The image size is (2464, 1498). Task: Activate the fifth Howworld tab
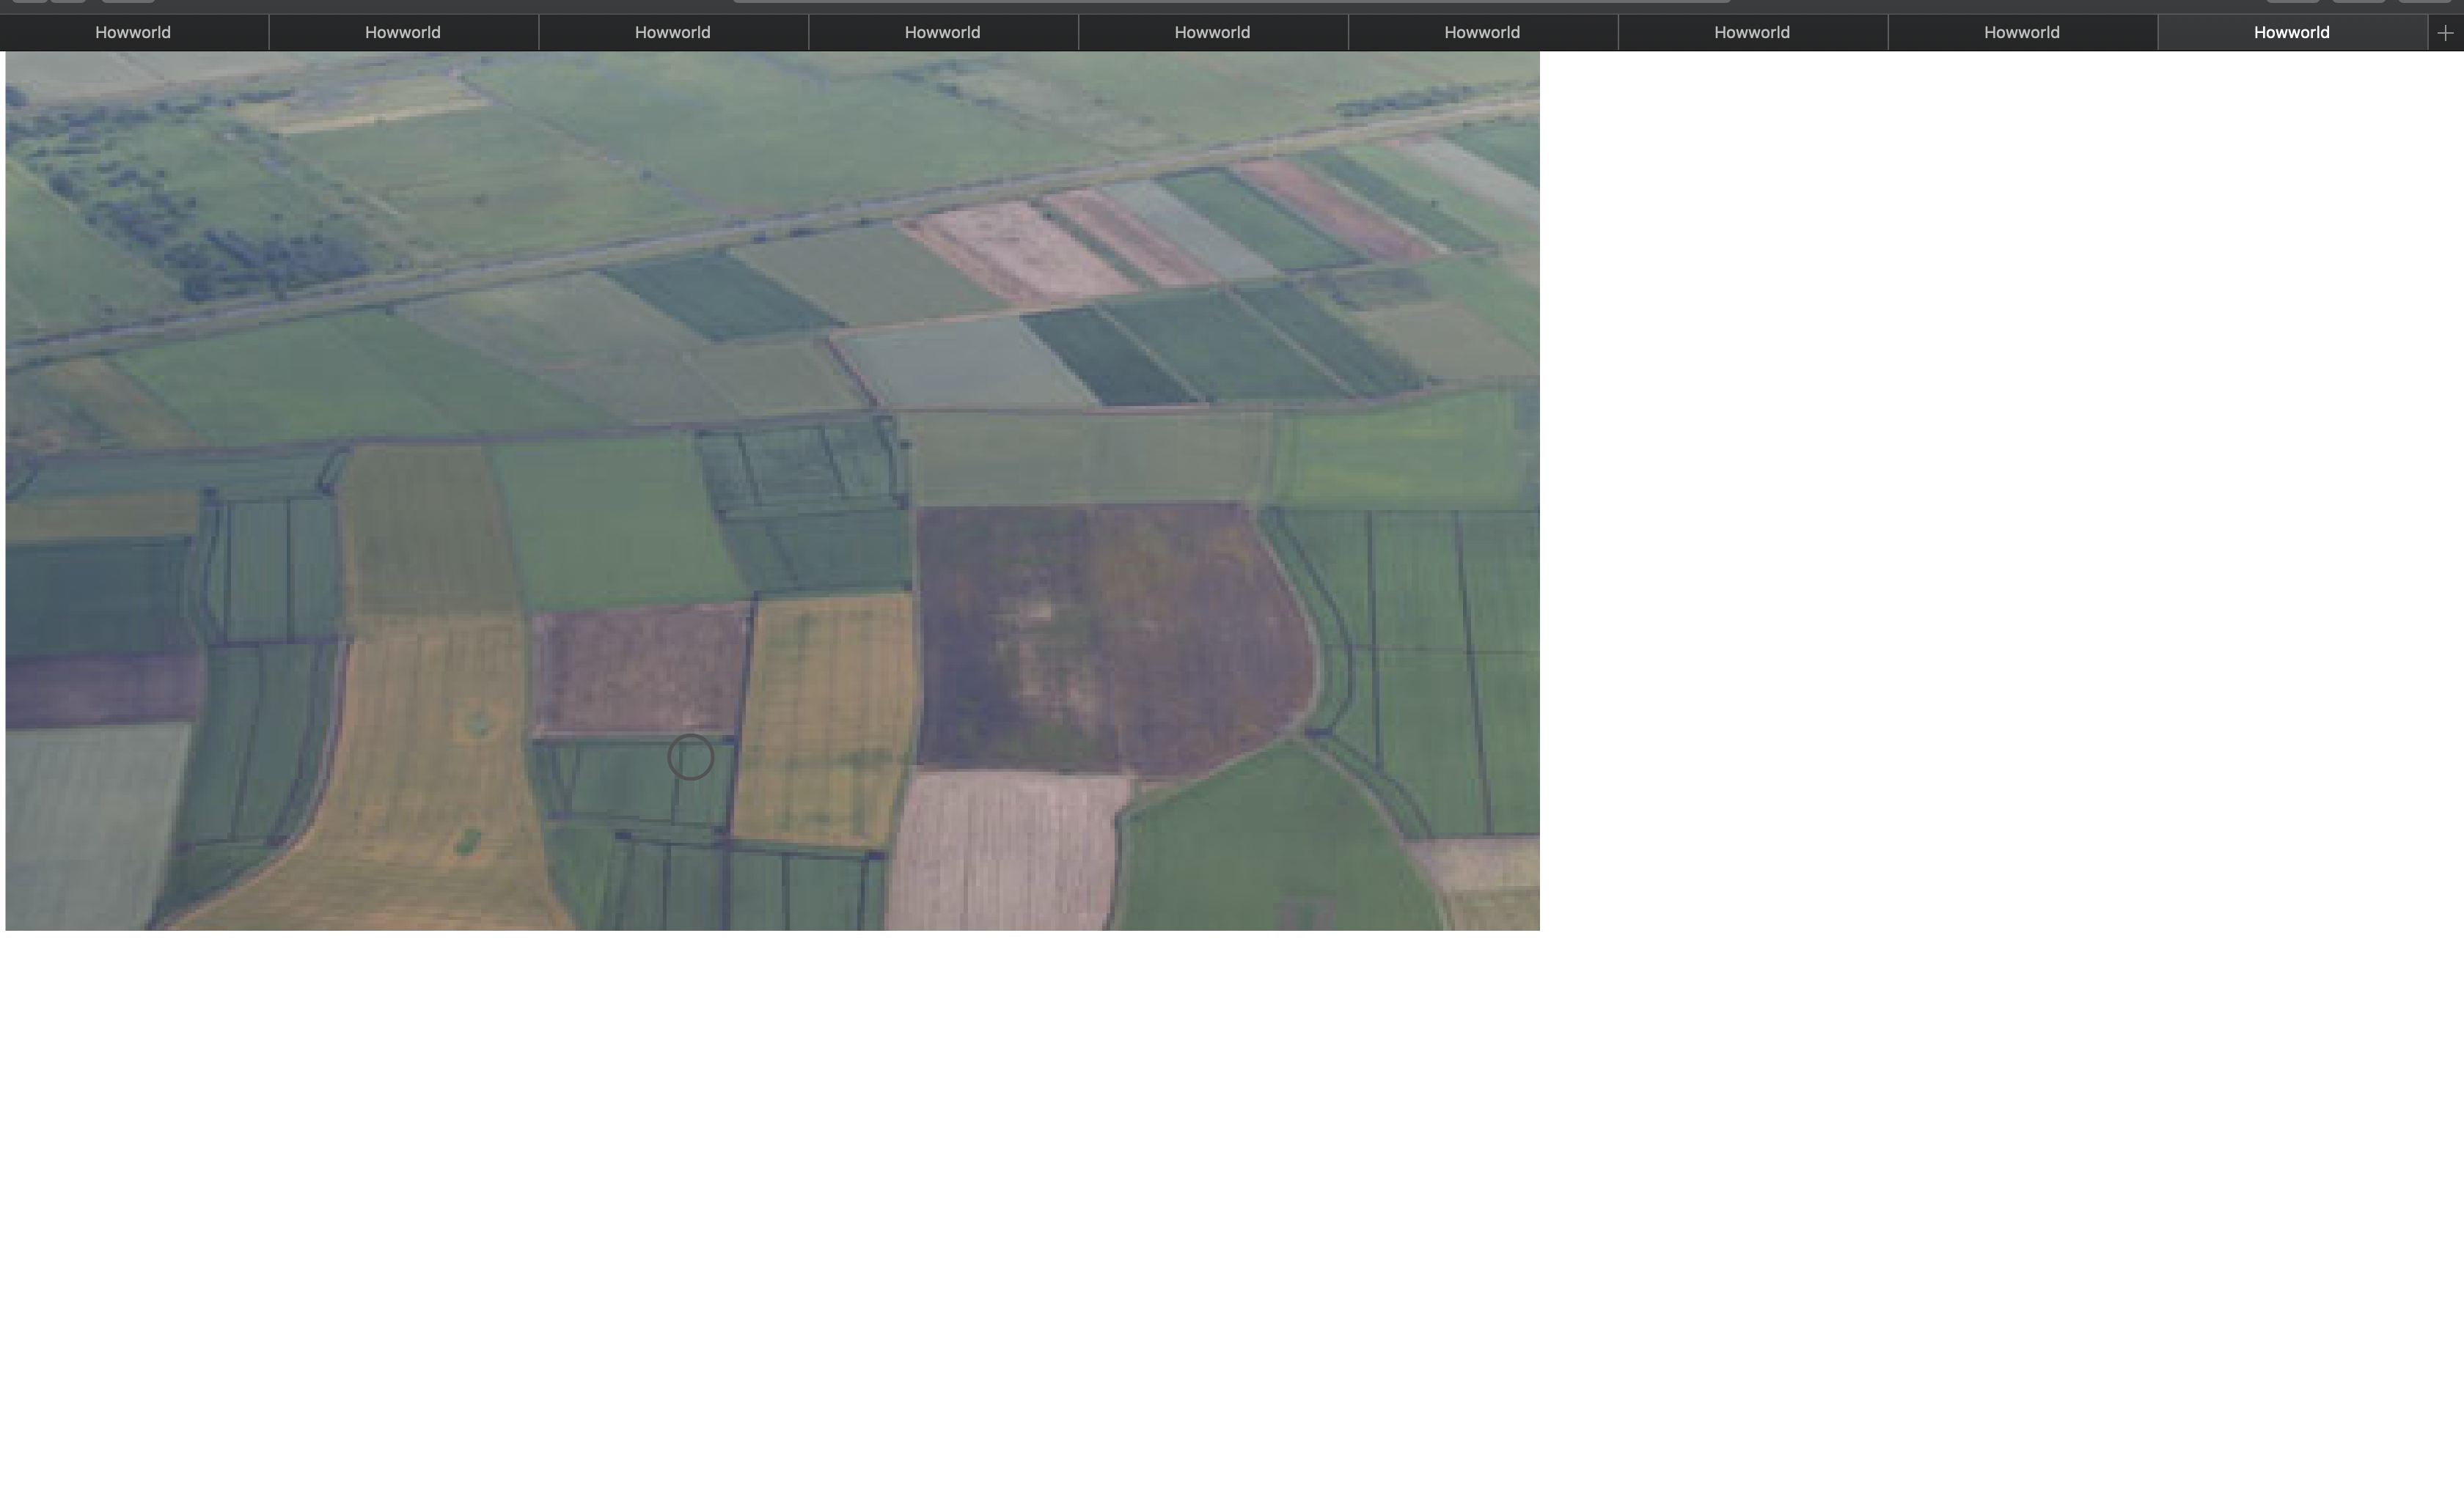click(1212, 33)
